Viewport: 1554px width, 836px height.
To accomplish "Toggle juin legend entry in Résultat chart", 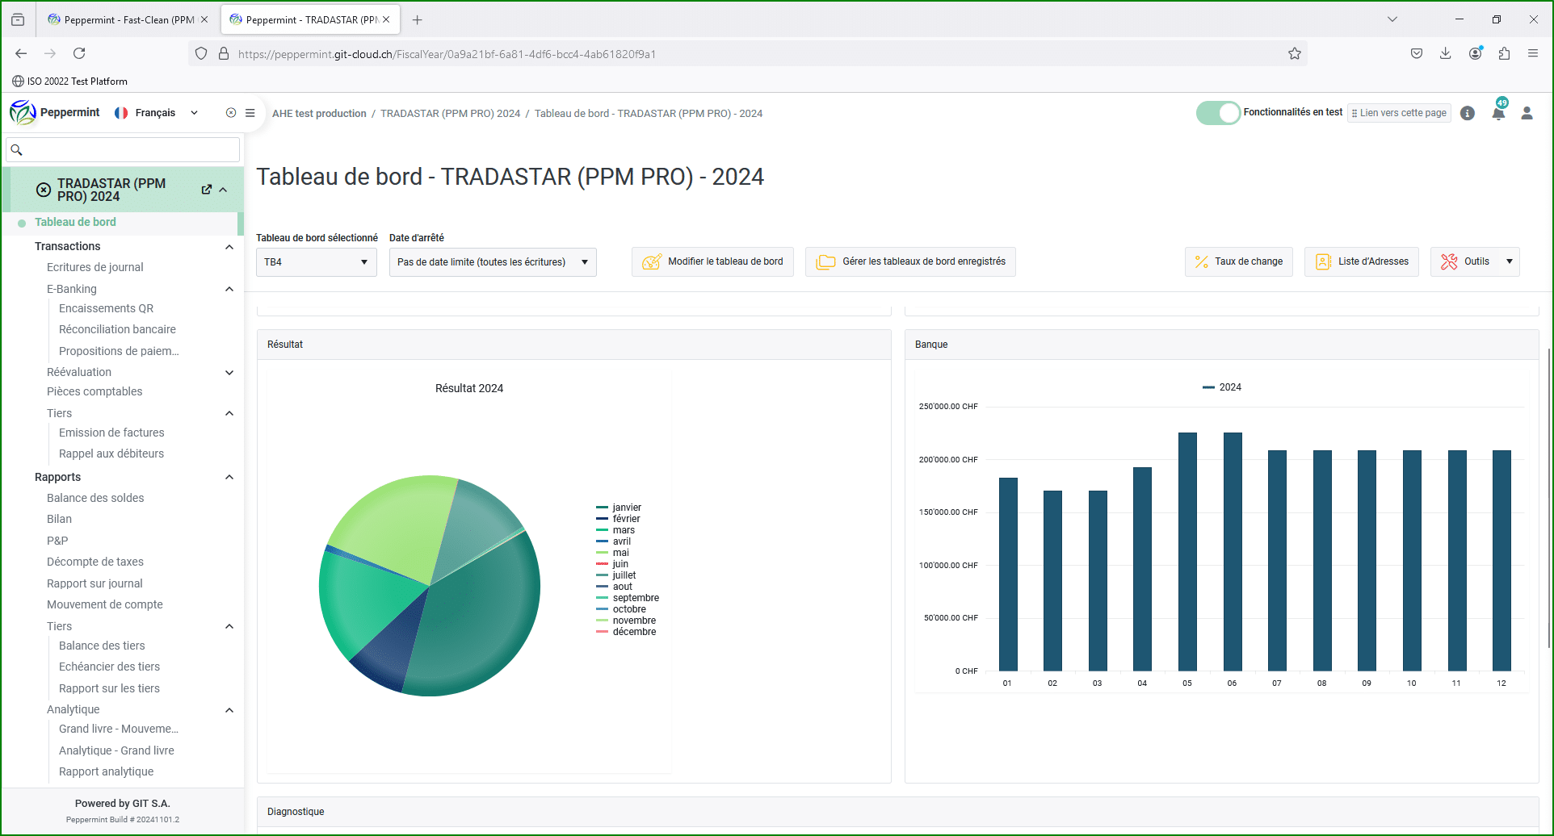I will tap(612, 564).
